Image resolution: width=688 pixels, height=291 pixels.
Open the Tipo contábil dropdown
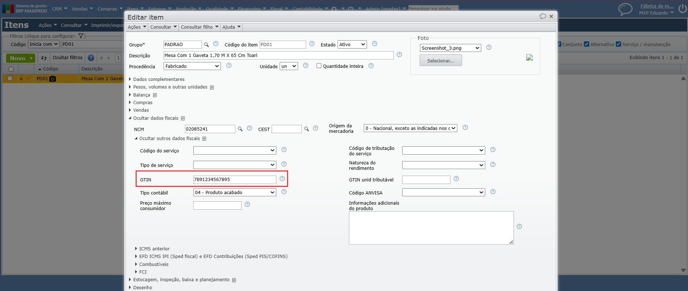click(x=235, y=192)
